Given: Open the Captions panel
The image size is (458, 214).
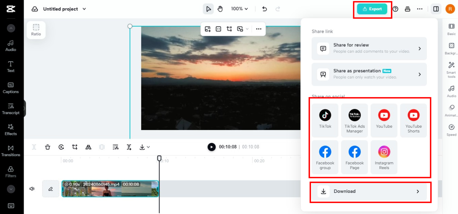Looking at the screenshot, I should [x=11, y=88].
